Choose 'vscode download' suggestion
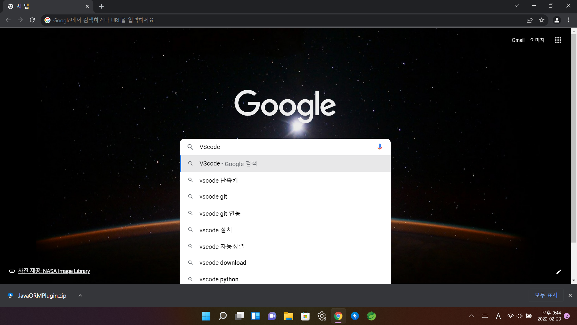 click(x=223, y=263)
